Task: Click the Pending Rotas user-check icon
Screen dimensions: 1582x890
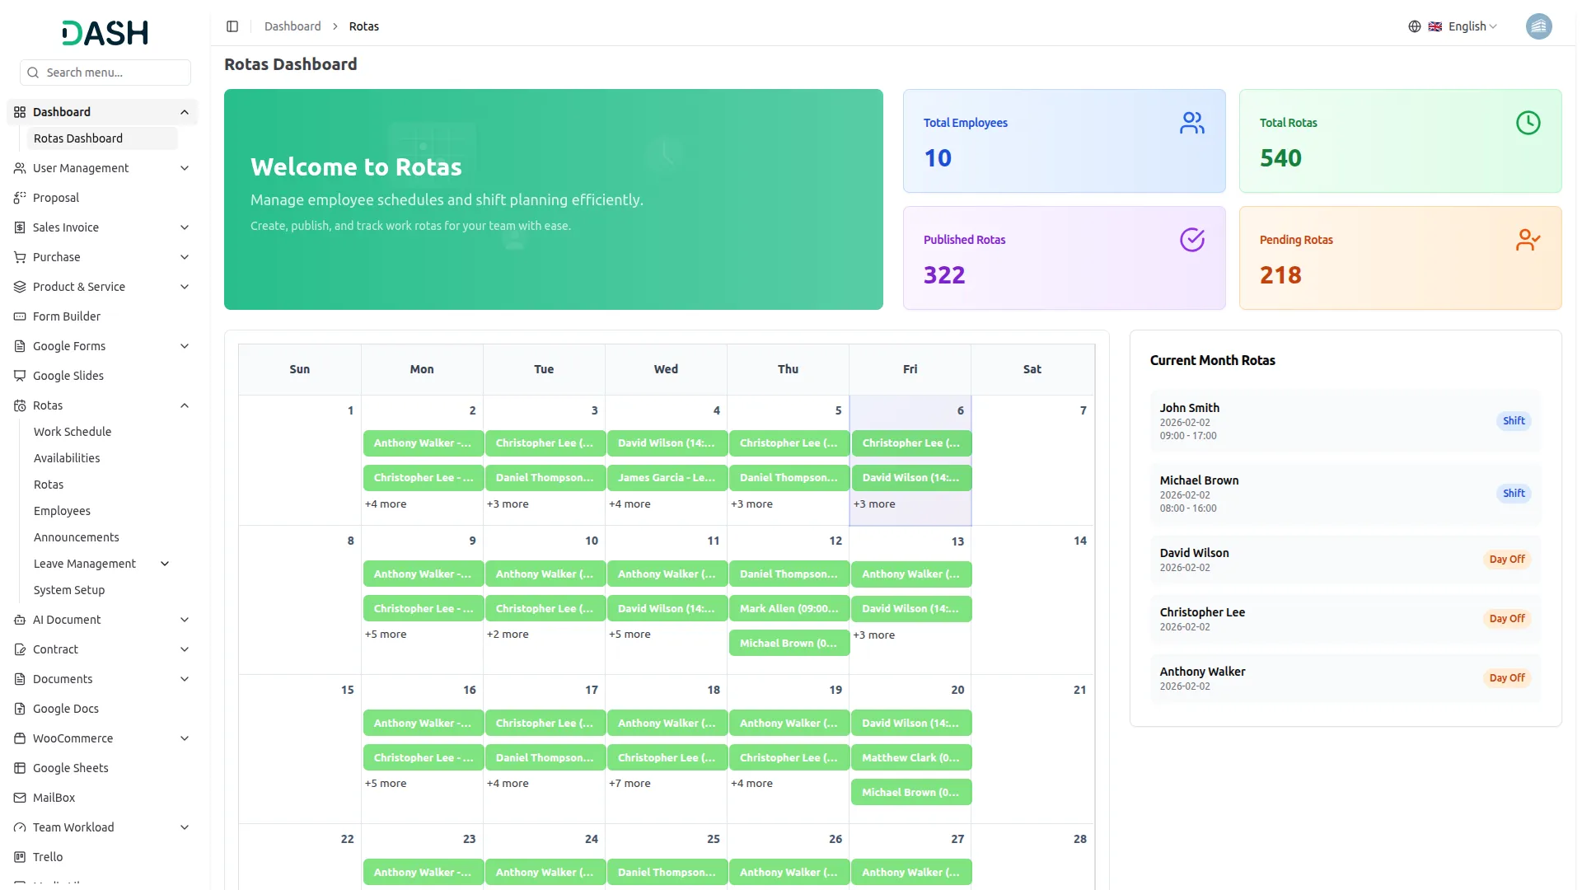Action: tap(1528, 240)
